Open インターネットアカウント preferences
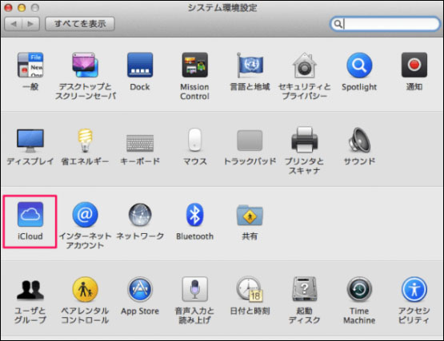The height and width of the screenshot is (341, 444). [86, 214]
